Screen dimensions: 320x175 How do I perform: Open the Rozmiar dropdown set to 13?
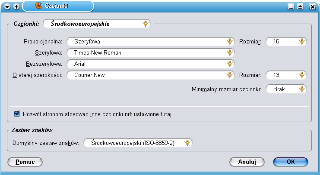click(286, 75)
